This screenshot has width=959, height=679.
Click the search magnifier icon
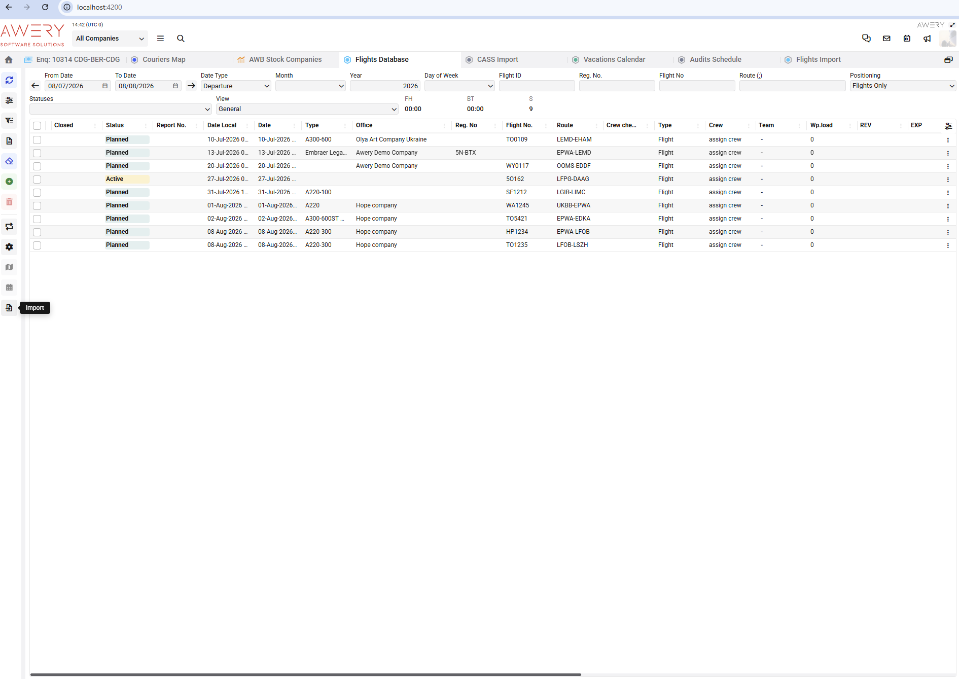click(x=181, y=39)
